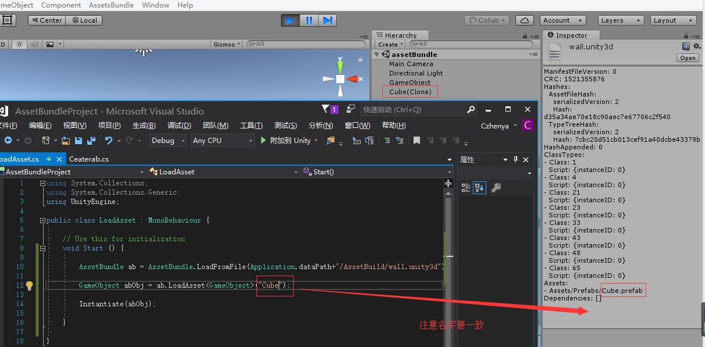Open the AssetsBundle menu in Unity
The height and width of the screenshot is (347, 705).
111,5
